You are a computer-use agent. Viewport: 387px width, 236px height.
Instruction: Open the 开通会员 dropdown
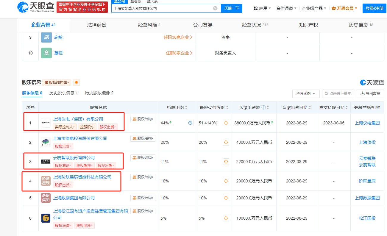click(x=344, y=8)
